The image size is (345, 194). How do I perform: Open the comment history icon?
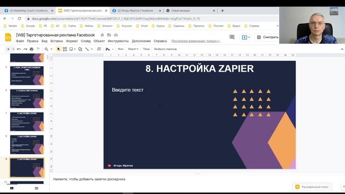pyautogui.click(x=232, y=37)
